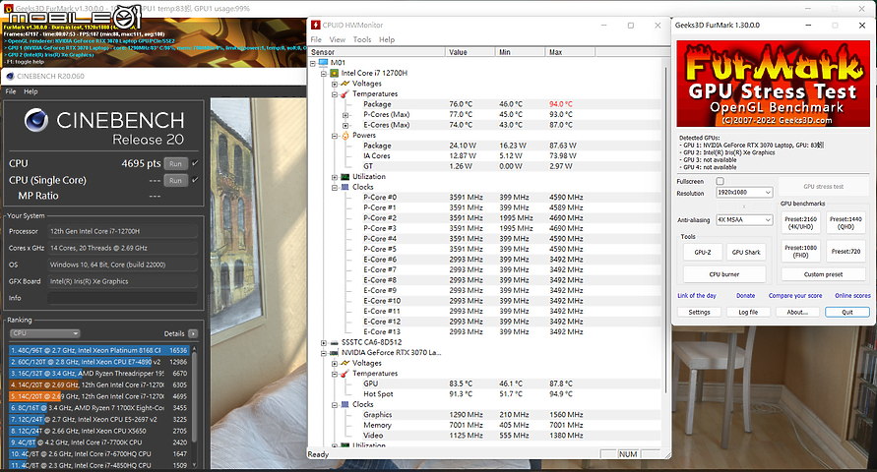Quit FurMark
This screenshot has height=472, width=877.
[x=847, y=313]
